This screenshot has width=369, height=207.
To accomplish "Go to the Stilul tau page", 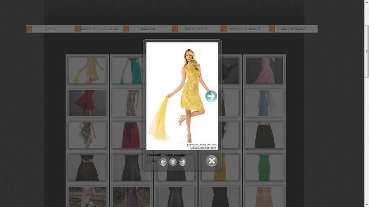I will [147, 29].
